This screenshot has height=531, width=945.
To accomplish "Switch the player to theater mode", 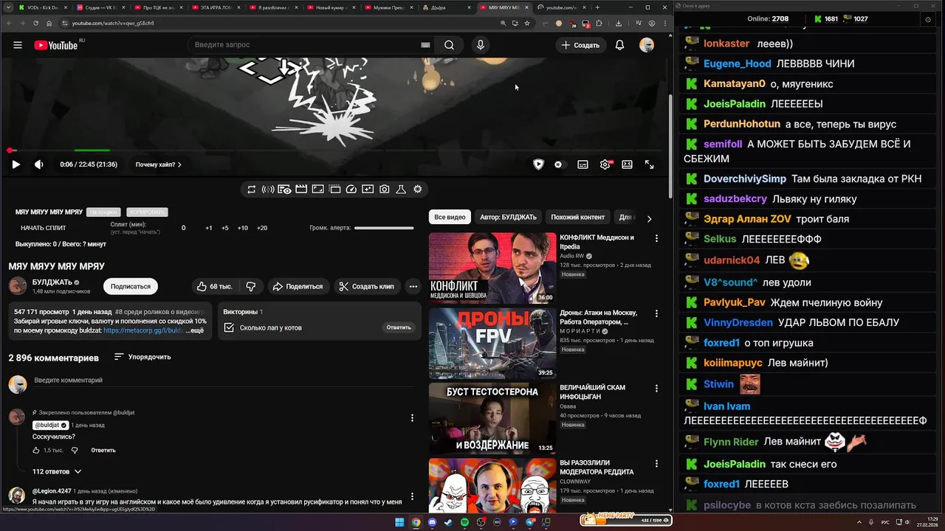I will pos(627,164).
